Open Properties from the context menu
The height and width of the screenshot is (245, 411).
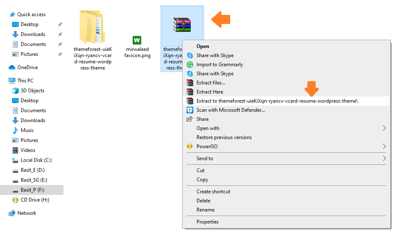[x=286, y=222]
